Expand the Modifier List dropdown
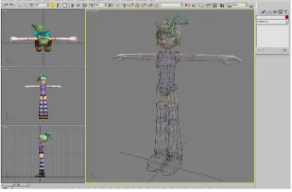 point(272,22)
